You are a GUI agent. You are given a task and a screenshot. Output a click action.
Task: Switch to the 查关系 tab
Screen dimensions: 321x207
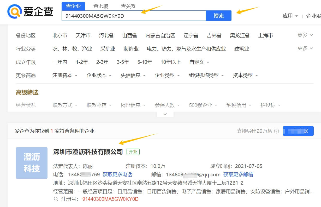[x=128, y=6]
